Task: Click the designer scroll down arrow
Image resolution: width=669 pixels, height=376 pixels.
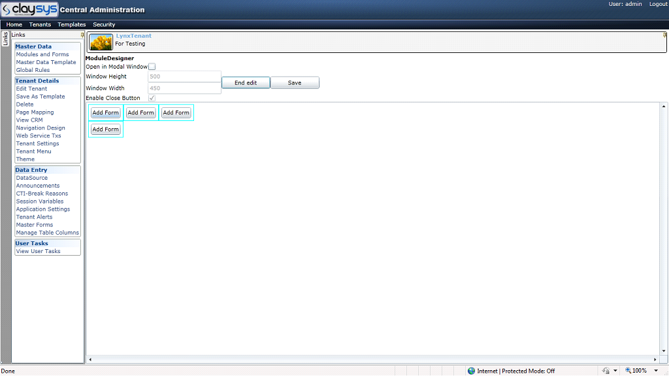Action: click(664, 351)
